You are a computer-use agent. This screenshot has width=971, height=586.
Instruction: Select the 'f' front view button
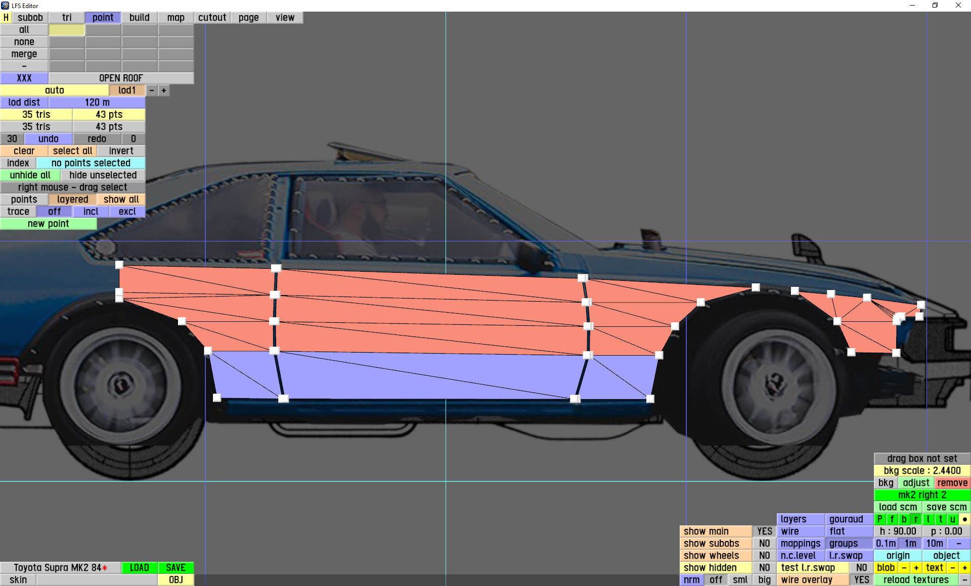point(892,519)
